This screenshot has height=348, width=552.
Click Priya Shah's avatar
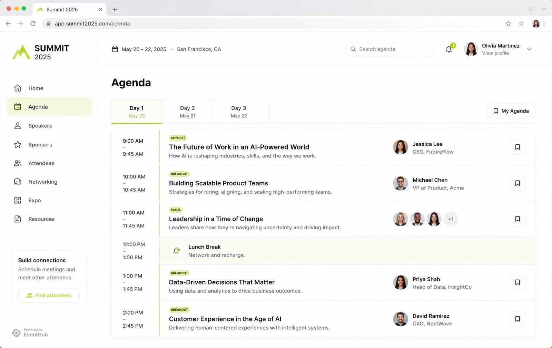401,282
